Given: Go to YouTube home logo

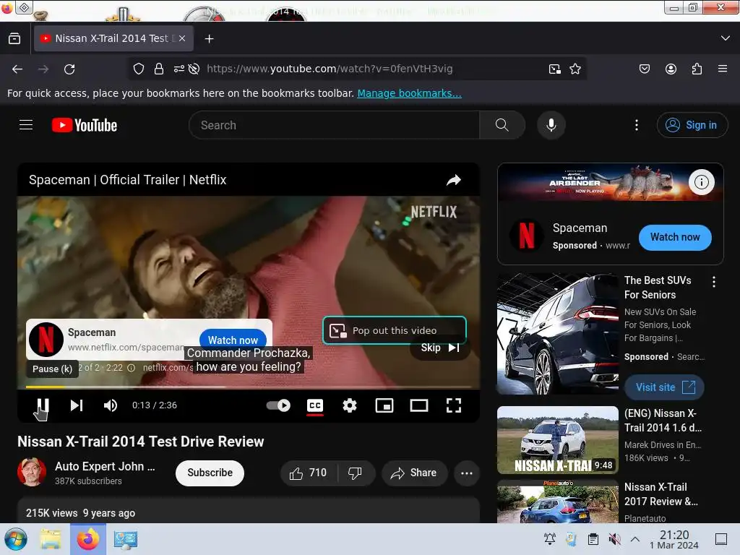Looking at the screenshot, I should click(85, 125).
